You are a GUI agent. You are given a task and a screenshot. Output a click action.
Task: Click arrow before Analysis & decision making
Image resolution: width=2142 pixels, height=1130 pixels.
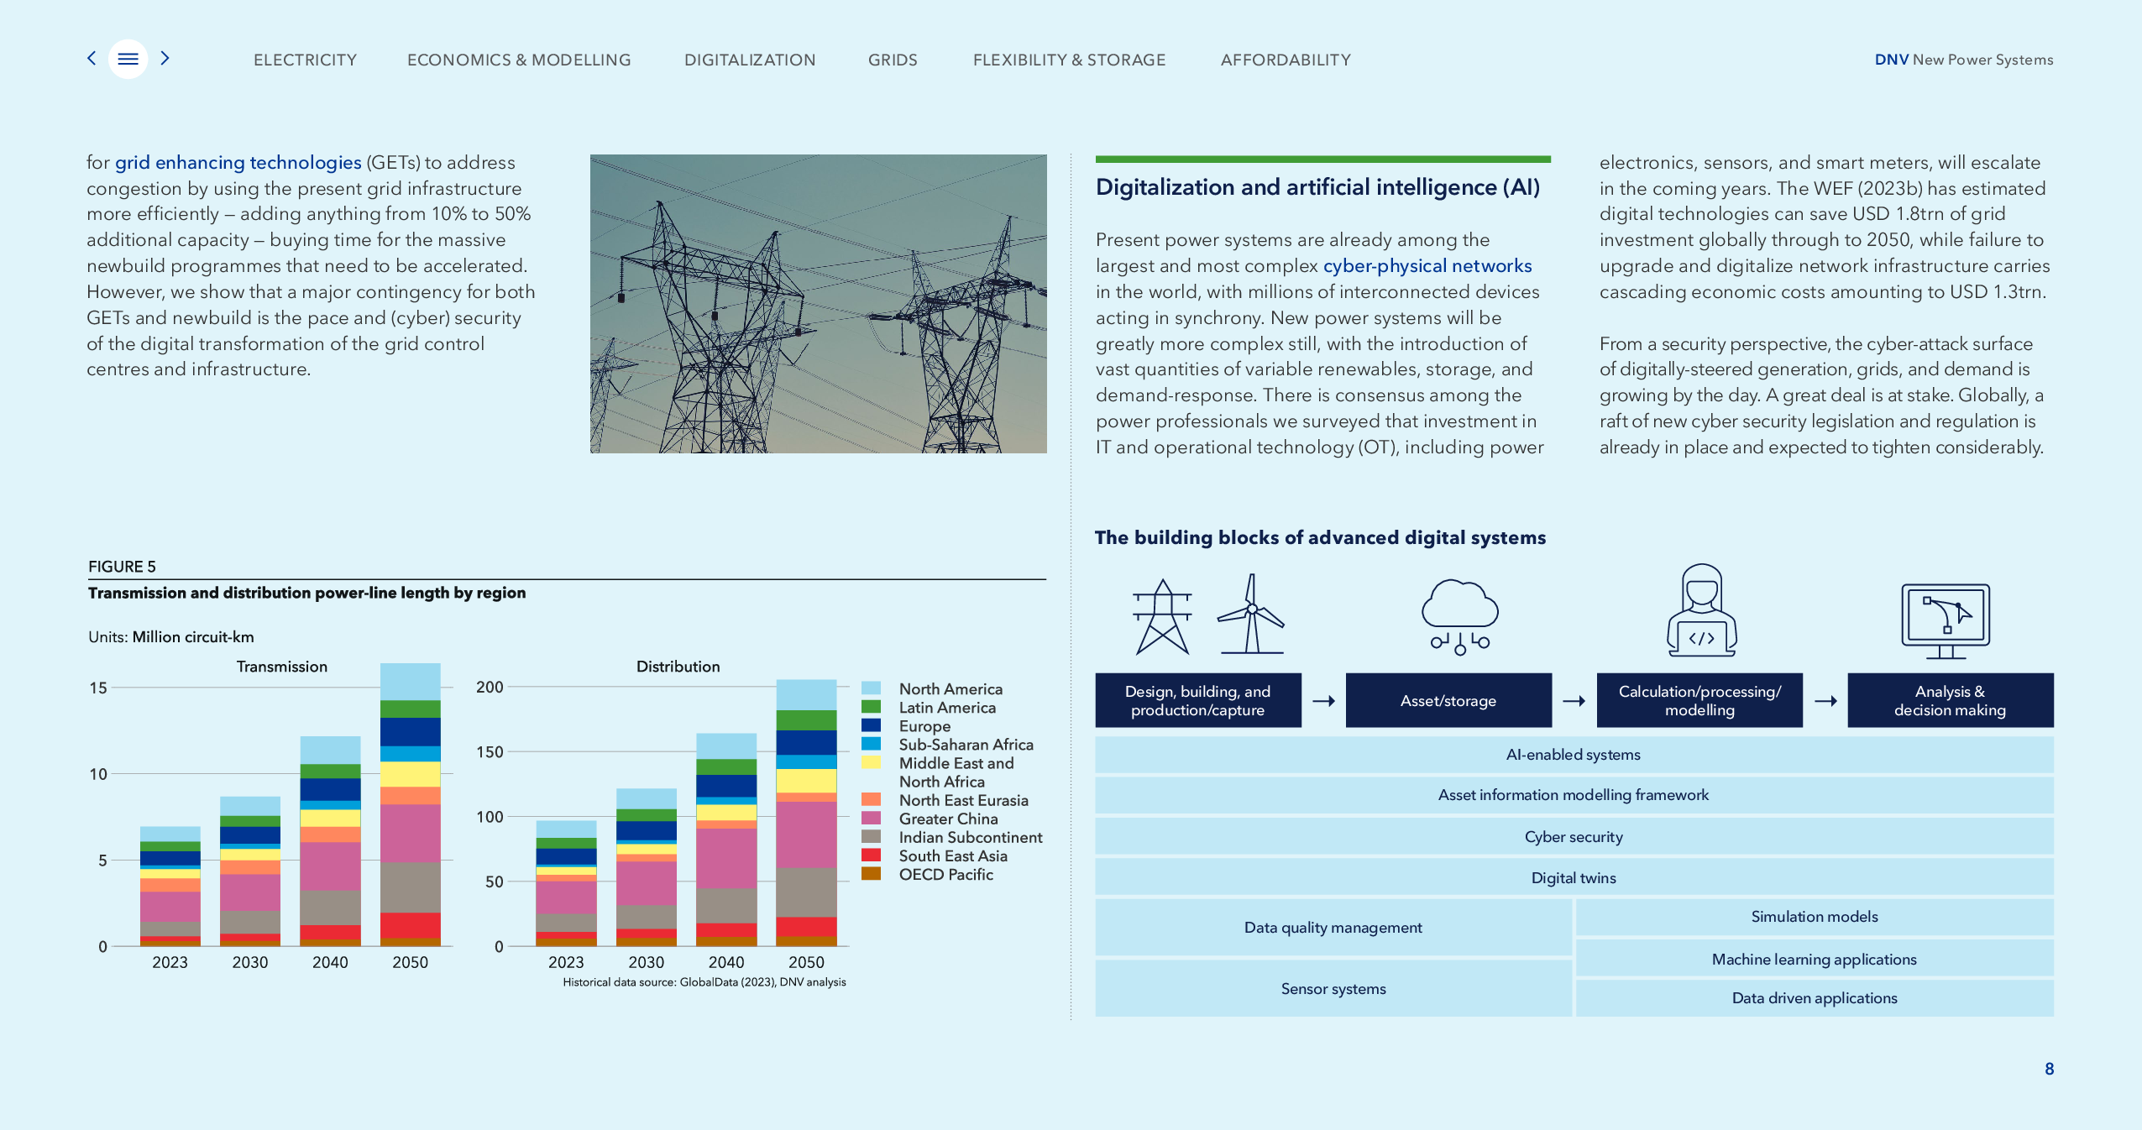point(1825,701)
